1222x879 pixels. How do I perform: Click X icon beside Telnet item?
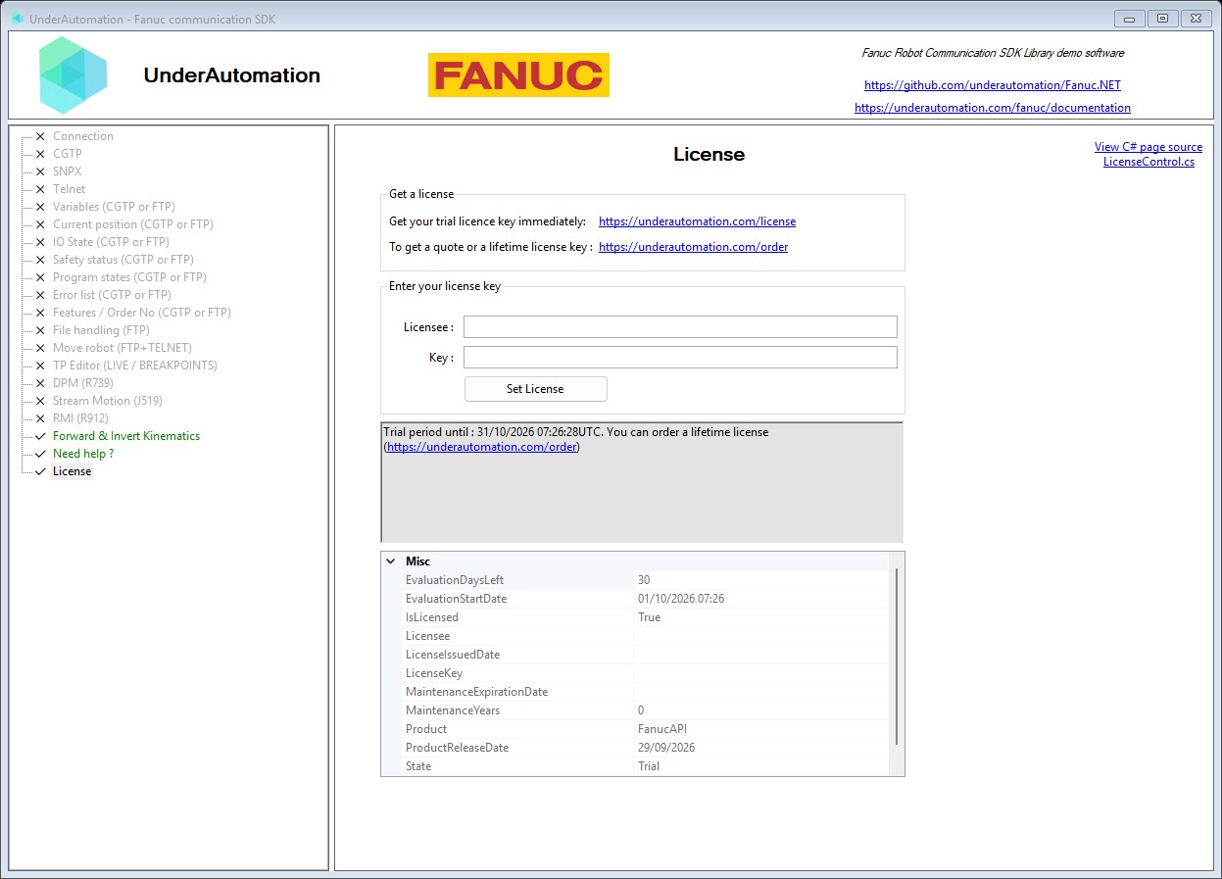pos(40,189)
